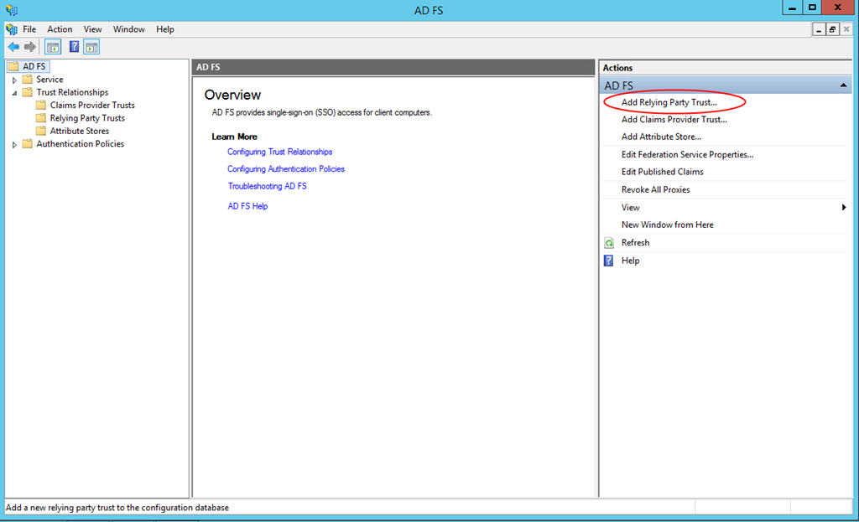859x522 pixels.
Task: Click the Learn More heading
Action: click(235, 137)
